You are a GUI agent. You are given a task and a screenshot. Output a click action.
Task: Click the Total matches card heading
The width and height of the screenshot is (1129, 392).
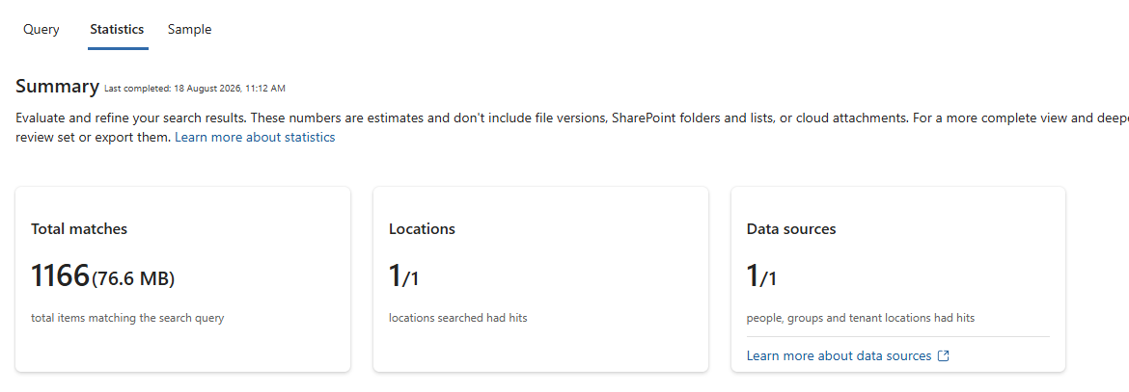coord(79,228)
